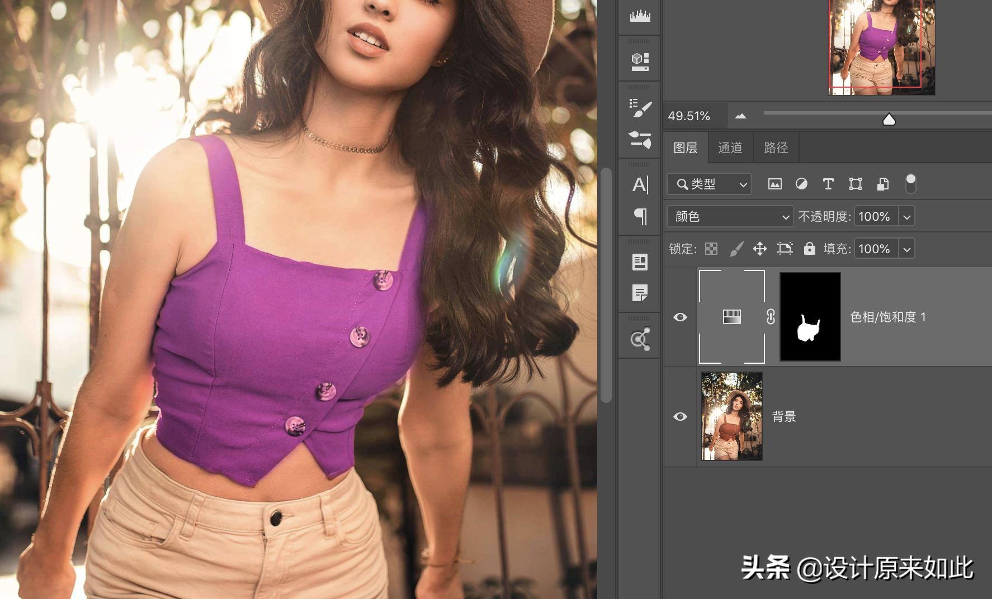Open the Paragraph panel icon

click(640, 216)
